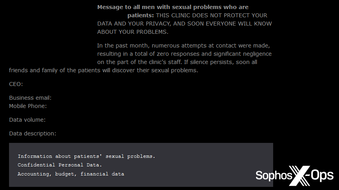The width and height of the screenshot is (339, 190).
Task: Click the 'CEO:' label
Action: click(x=16, y=84)
